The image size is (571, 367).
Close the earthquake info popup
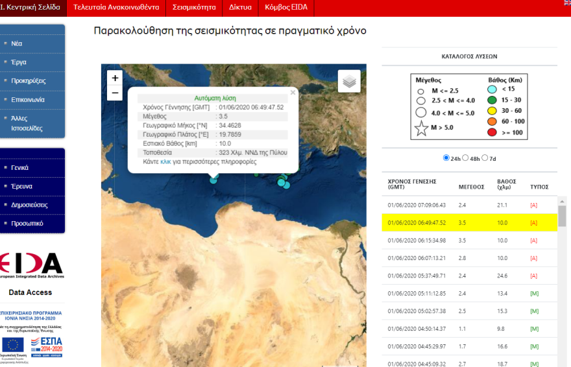[x=293, y=92]
